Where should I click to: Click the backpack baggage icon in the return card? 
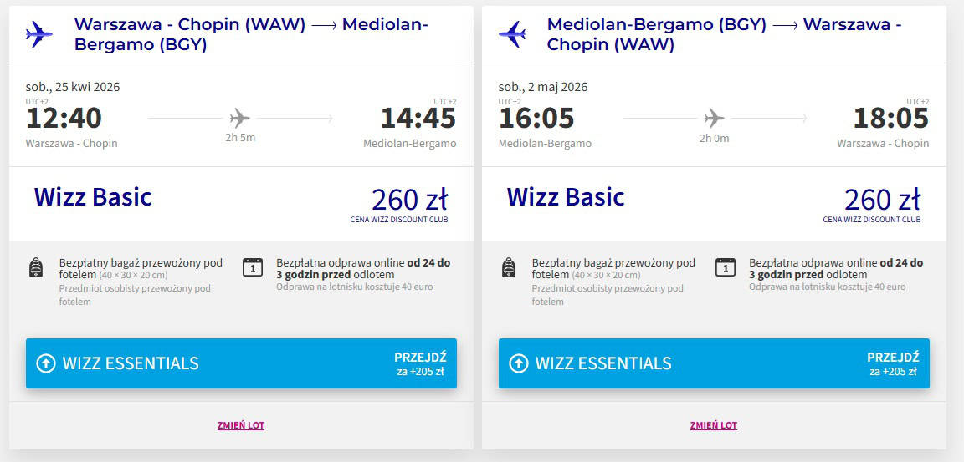(509, 267)
